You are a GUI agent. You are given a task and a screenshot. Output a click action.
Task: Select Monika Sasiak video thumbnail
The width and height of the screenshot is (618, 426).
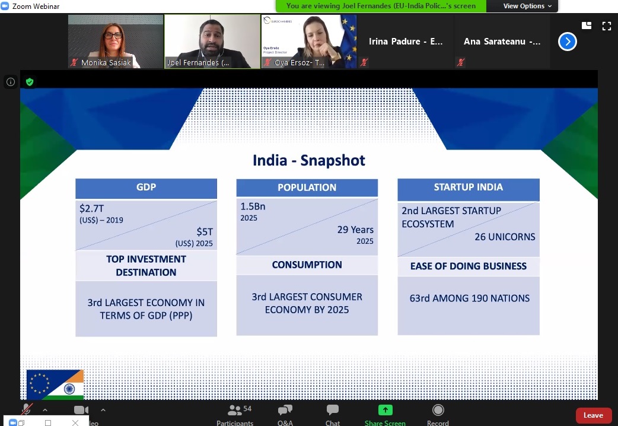click(x=116, y=42)
